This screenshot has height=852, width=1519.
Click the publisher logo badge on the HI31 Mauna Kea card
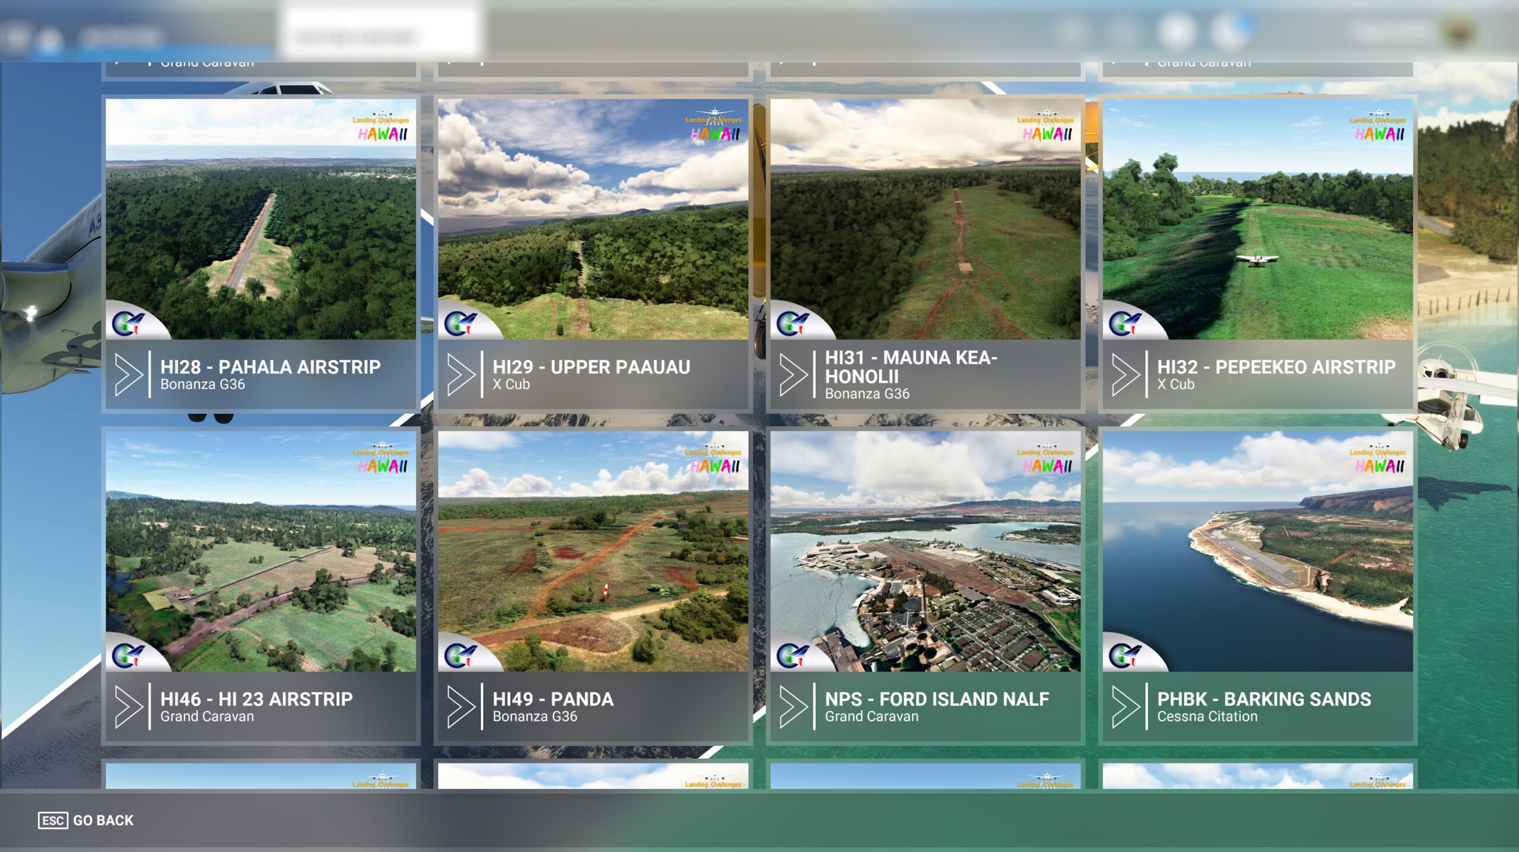coord(793,323)
